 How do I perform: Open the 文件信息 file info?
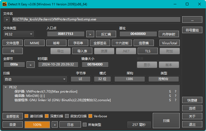point(13,43)
